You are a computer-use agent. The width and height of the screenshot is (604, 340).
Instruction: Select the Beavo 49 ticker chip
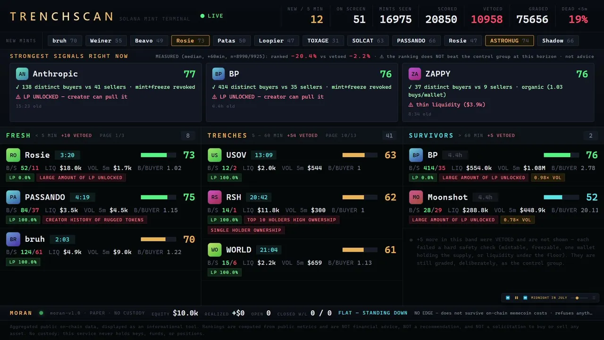(x=149, y=41)
